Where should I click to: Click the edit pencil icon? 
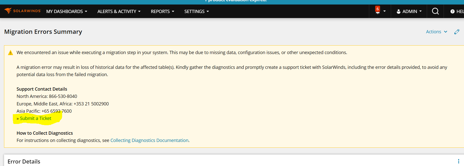click(x=457, y=32)
